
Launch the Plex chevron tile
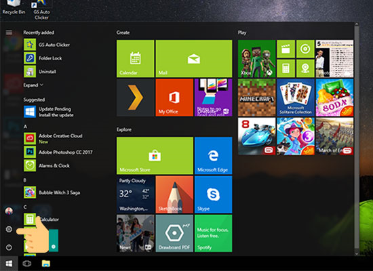[x=136, y=98]
